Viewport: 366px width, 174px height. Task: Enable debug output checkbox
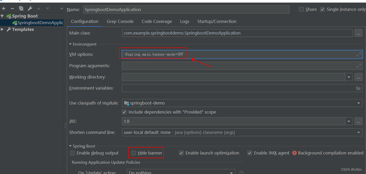[73, 153]
